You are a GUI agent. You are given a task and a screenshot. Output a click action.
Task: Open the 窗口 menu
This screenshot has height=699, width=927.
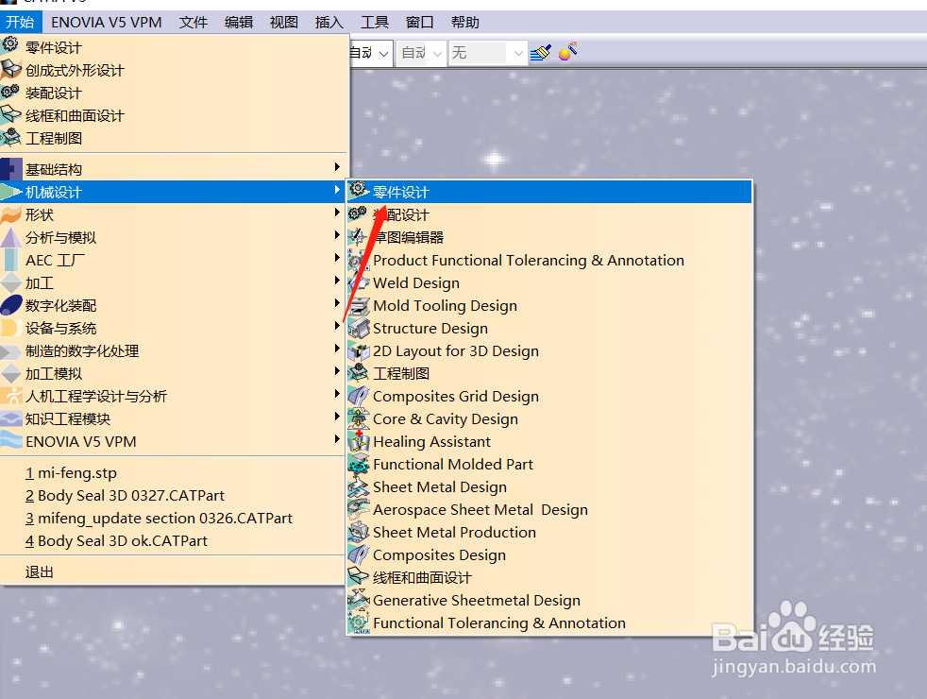tap(420, 23)
